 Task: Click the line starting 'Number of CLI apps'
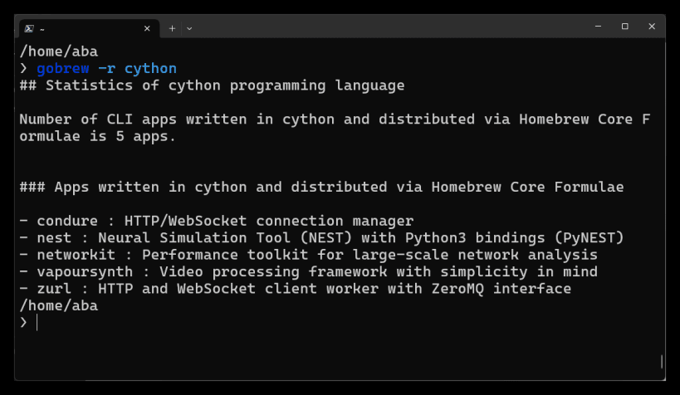pyautogui.click(x=335, y=119)
